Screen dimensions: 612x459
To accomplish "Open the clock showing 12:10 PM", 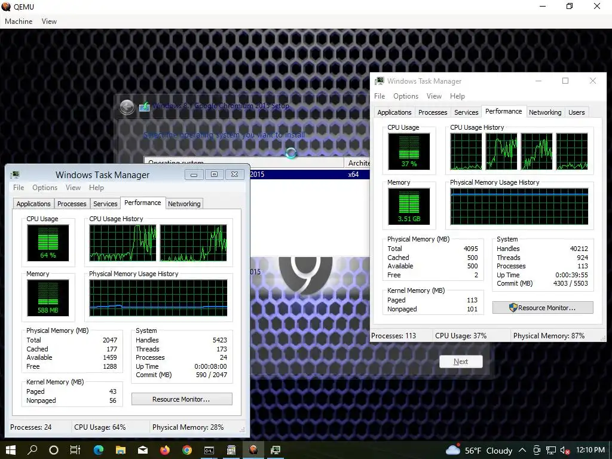I will pos(590,450).
